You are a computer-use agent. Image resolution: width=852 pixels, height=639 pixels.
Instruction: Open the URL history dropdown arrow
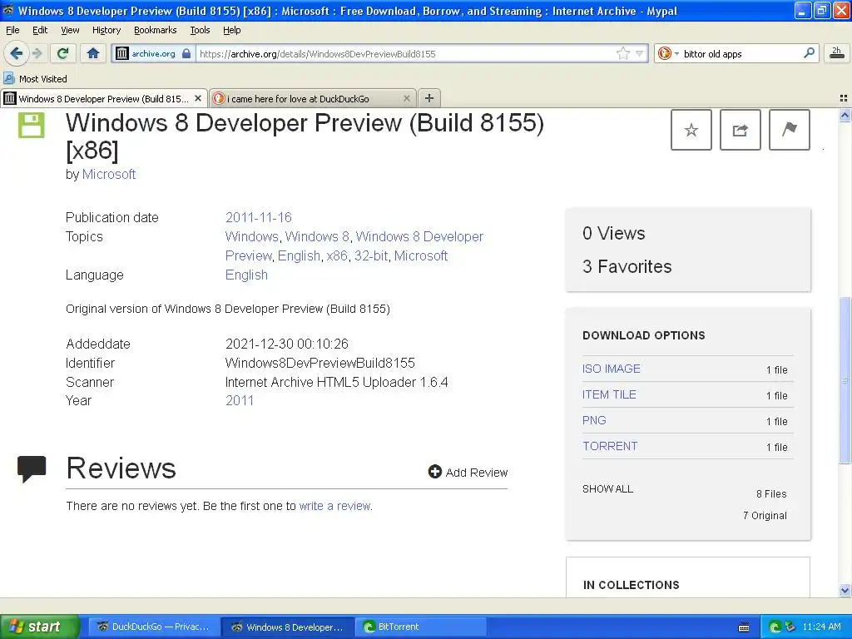coord(640,53)
